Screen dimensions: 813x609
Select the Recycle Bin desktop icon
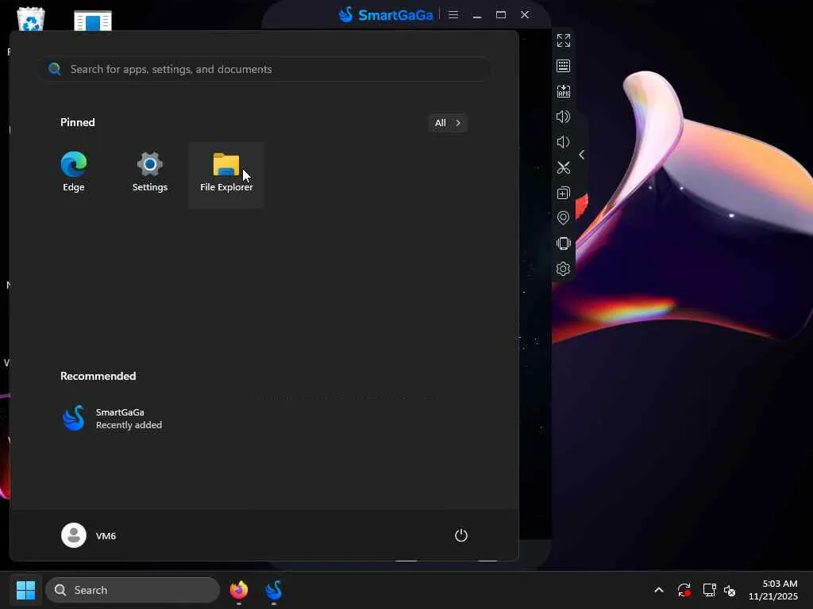coord(31,19)
